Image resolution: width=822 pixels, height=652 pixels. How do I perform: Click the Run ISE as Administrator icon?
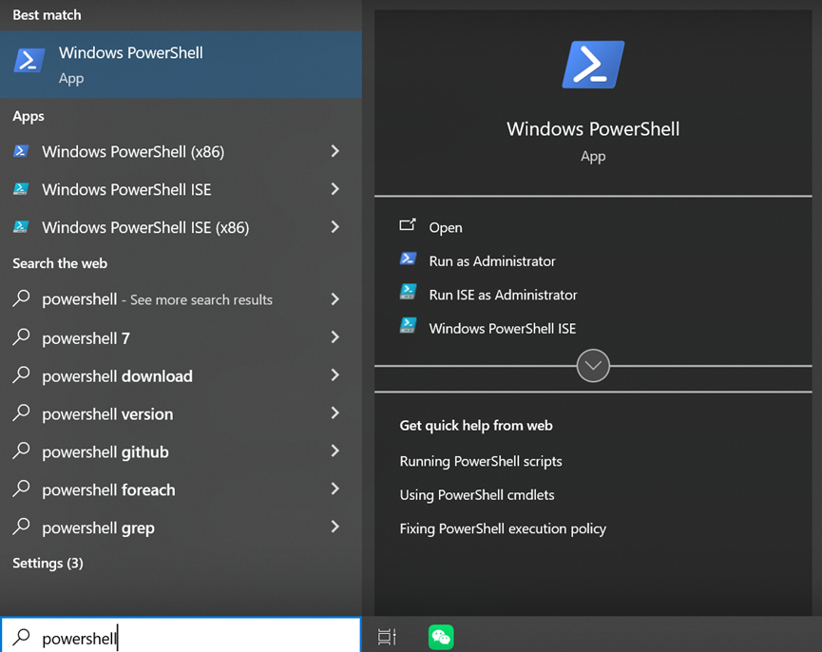tap(408, 293)
